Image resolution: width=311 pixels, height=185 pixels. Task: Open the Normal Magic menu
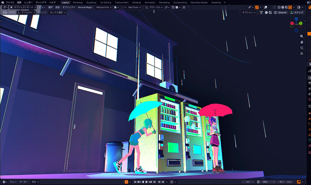tap(85, 7)
